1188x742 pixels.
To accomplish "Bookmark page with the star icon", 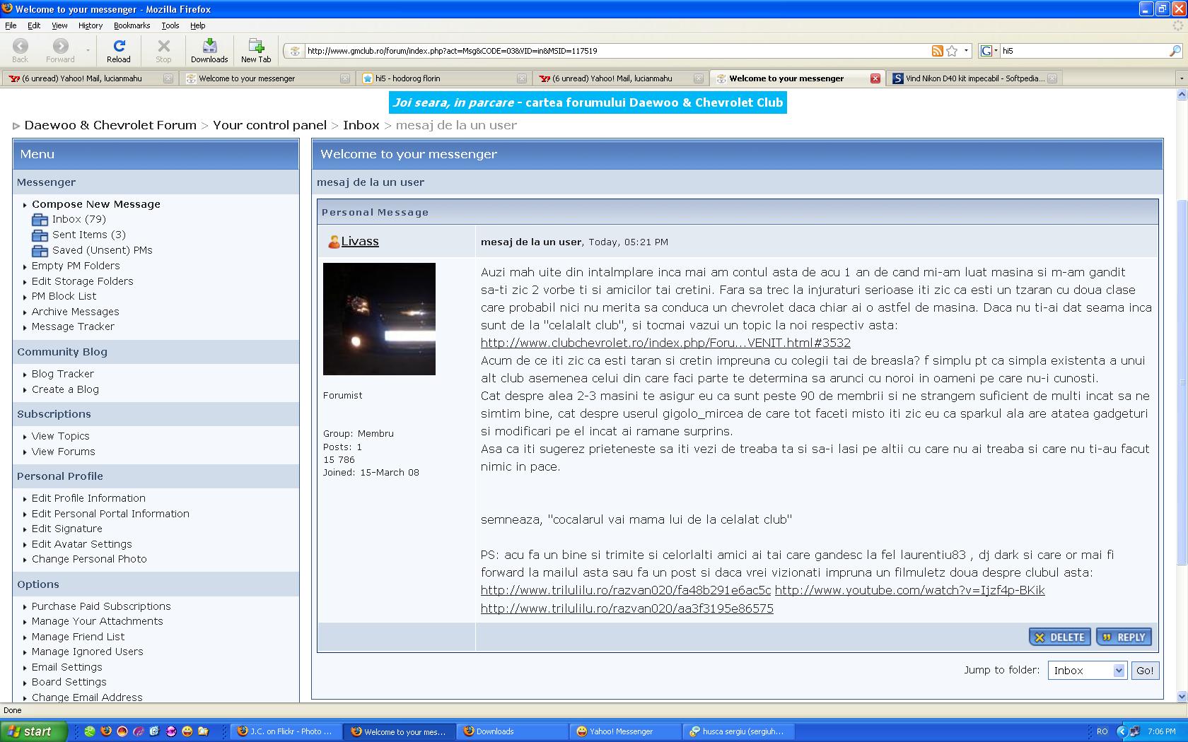I will point(952,51).
